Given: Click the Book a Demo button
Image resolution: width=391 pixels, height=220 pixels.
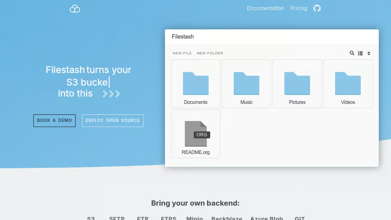Looking at the screenshot, I should (54, 120).
